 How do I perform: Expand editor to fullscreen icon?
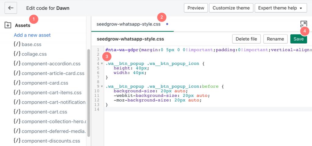coord(303,25)
